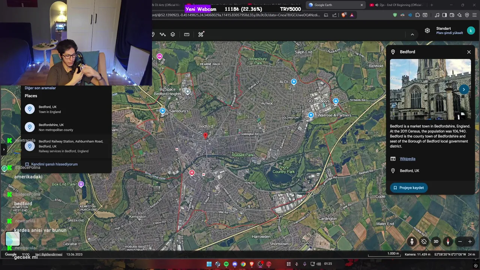Close the Google Earth browser tab
480x270 pixels.
(361, 5)
